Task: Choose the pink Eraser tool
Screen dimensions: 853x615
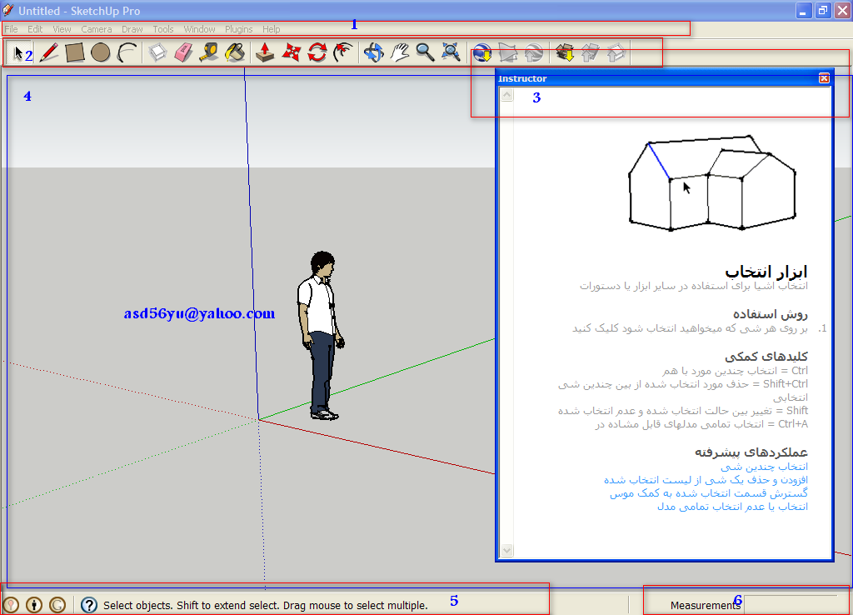Action: pos(183,52)
